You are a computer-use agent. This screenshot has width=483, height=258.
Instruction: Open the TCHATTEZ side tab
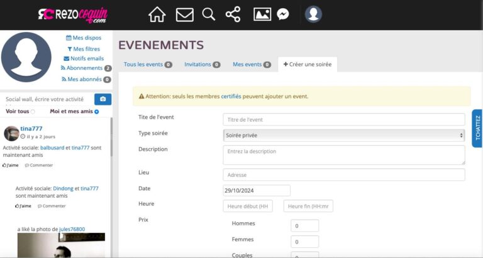477,128
